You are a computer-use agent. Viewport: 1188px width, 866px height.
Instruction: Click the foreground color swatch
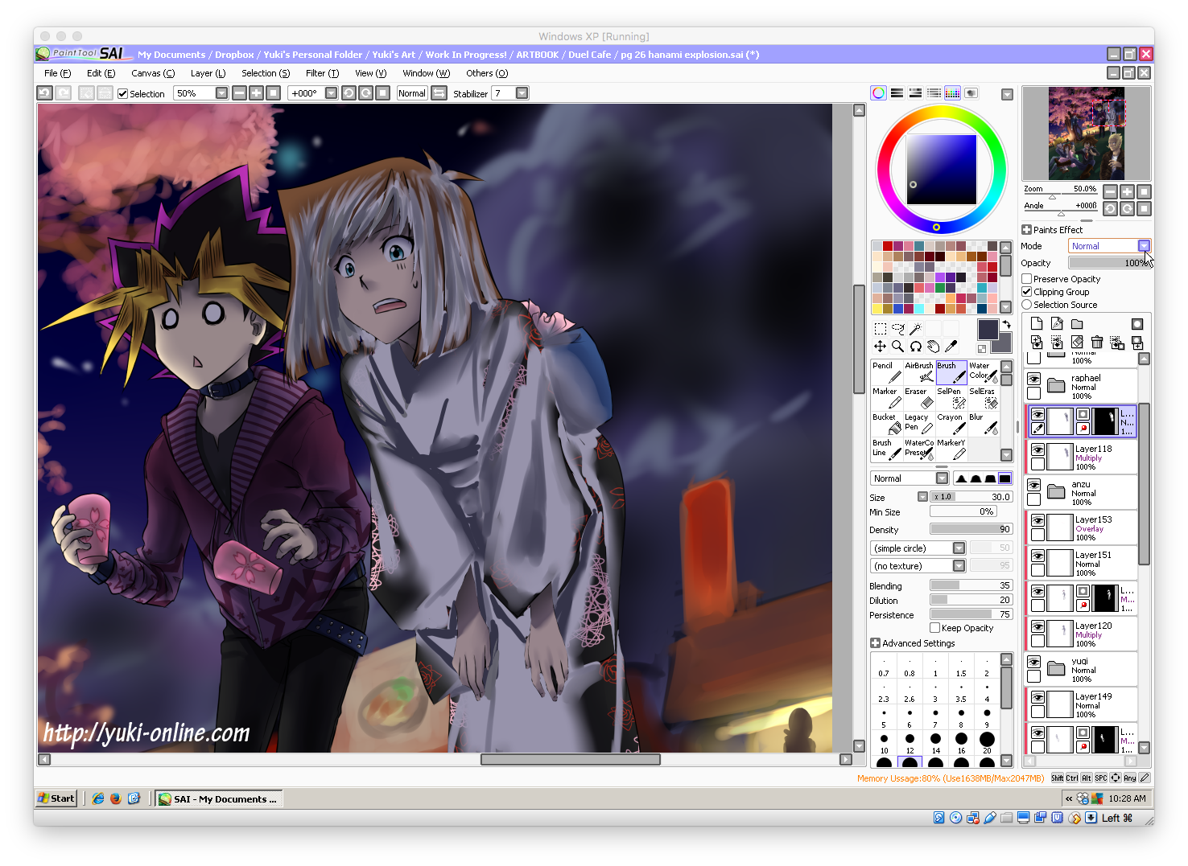click(988, 329)
